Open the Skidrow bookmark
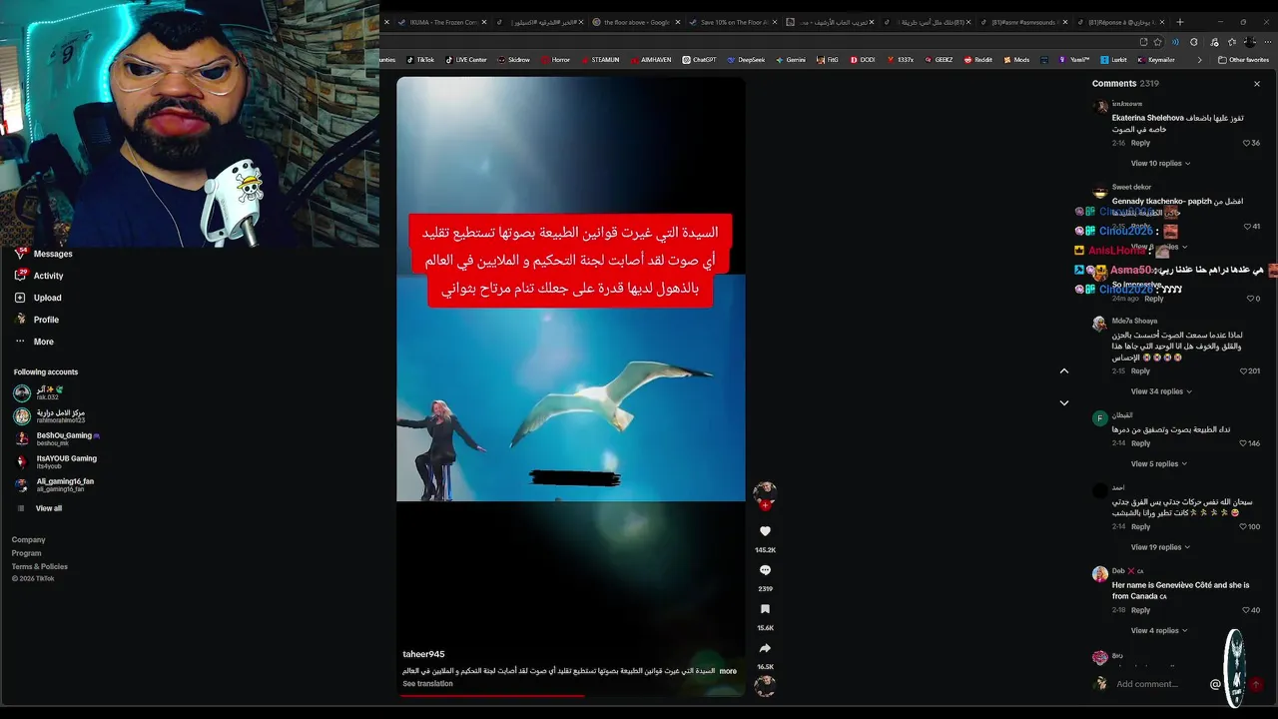This screenshot has height=719, width=1278. click(513, 60)
